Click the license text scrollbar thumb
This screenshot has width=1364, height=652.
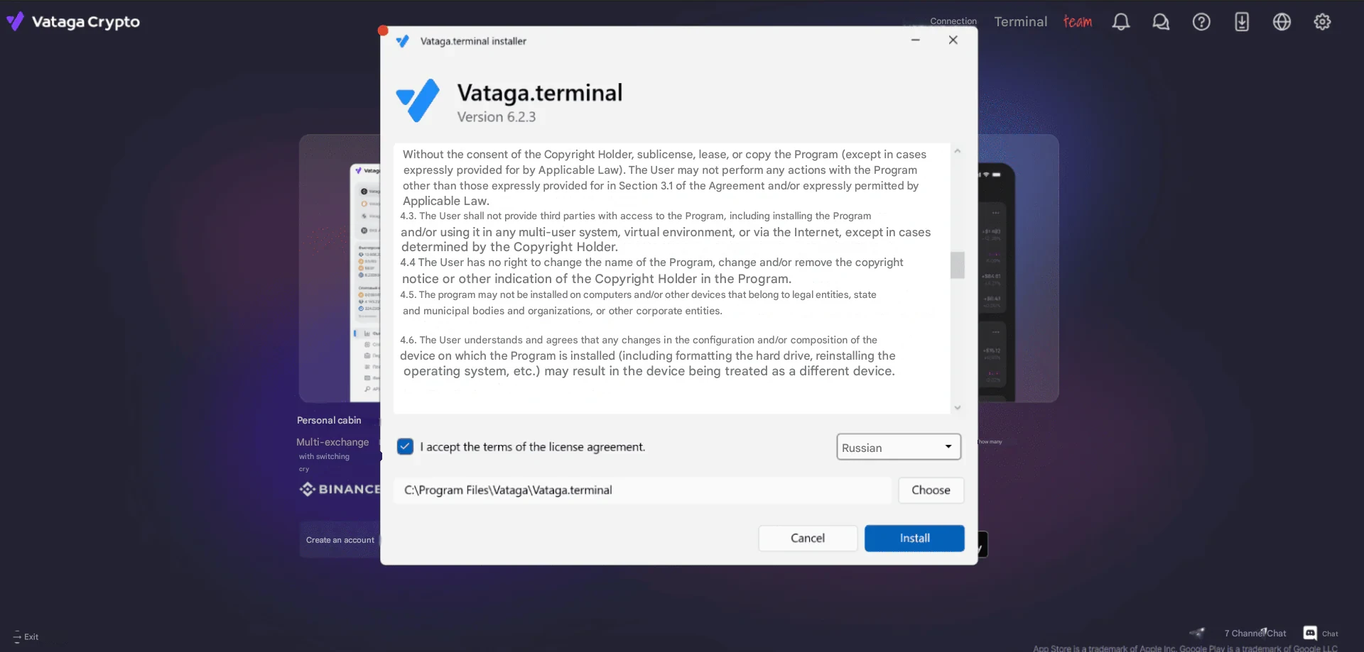(x=957, y=265)
